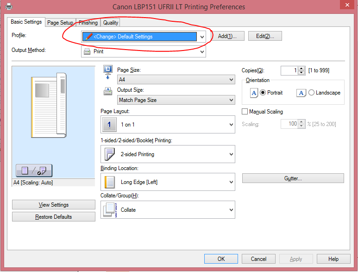Open the Collate/Group dropdown
The image size is (358, 272).
pos(168,210)
